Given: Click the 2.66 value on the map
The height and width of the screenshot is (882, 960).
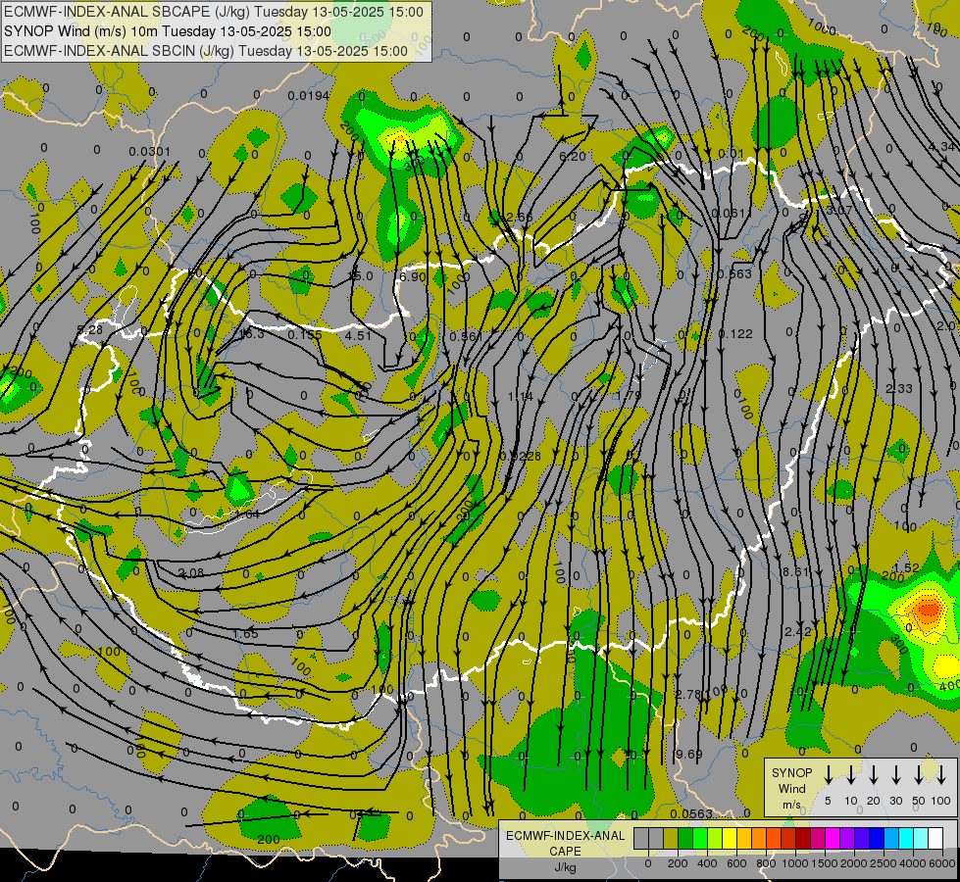Looking at the screenshot, I should 519,218.
